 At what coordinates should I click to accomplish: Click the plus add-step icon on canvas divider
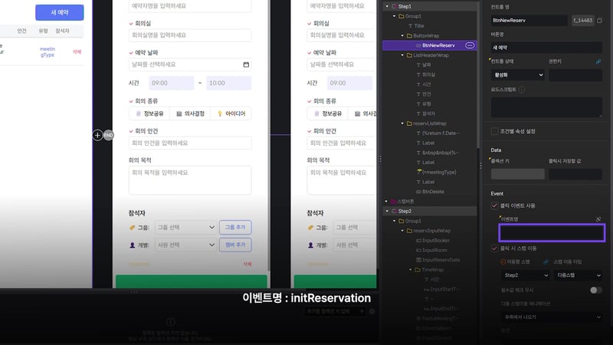[x=98, y=136]
